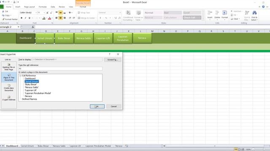Click the ScreenTip button

pos(113,60)
